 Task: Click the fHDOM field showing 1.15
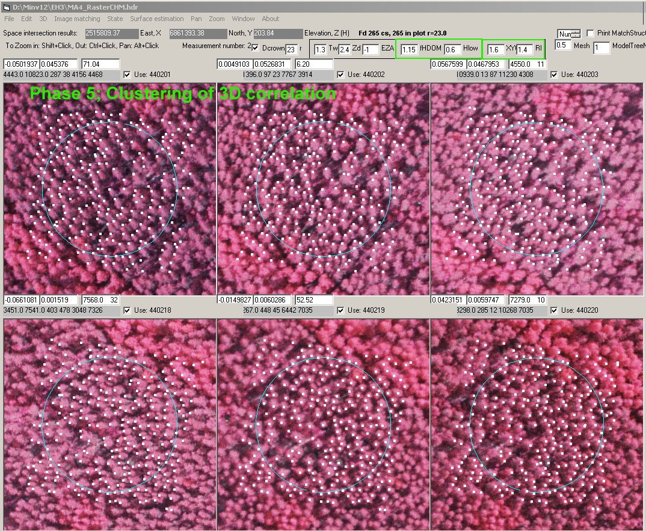(409, 49)
